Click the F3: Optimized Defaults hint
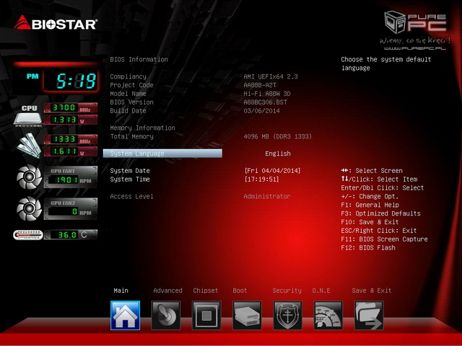 click(380, 213)
